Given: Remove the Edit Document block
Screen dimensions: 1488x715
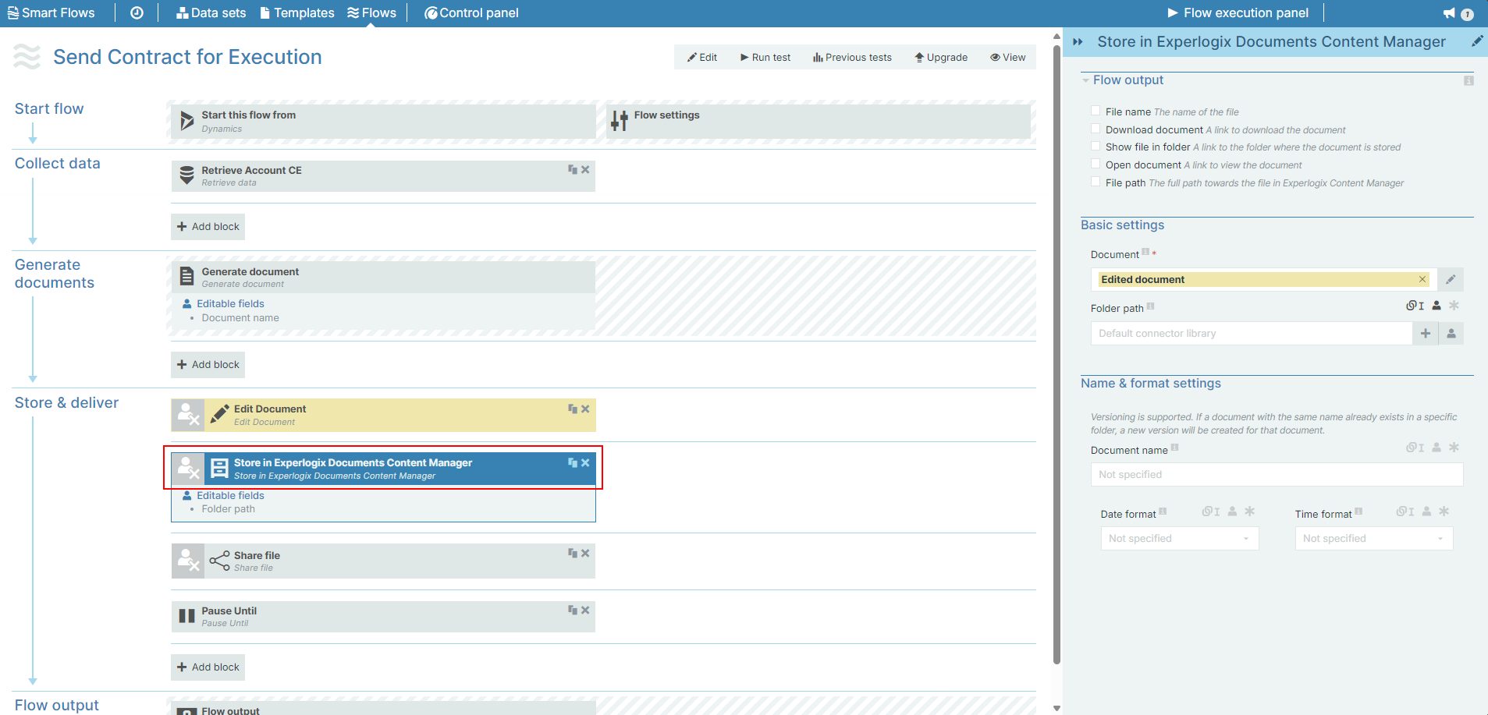Looking at the screenshot, I should coord(585,409).
